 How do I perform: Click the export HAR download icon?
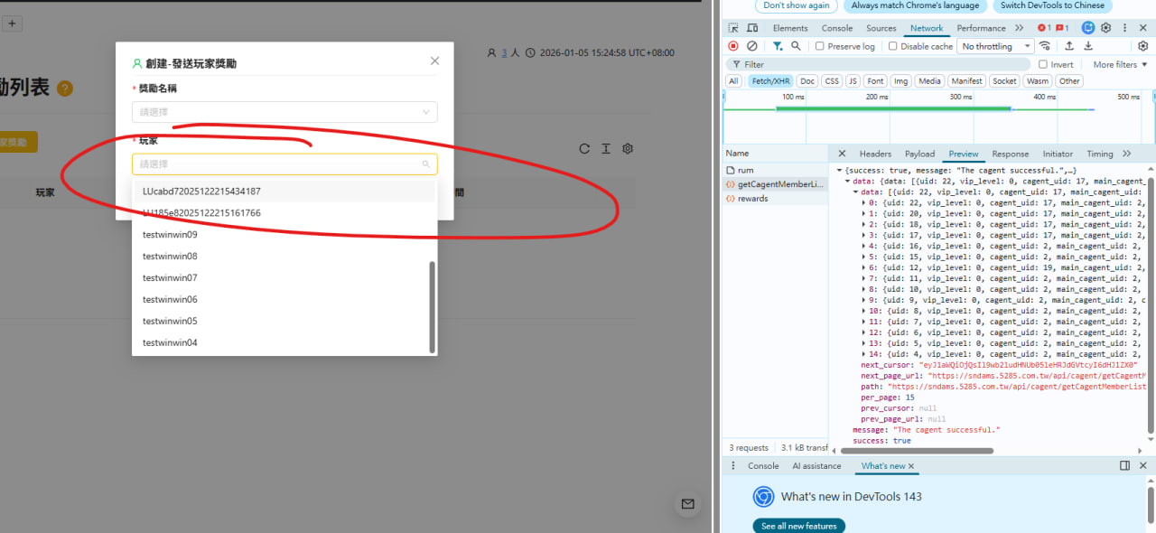[x=1088, y=46]
